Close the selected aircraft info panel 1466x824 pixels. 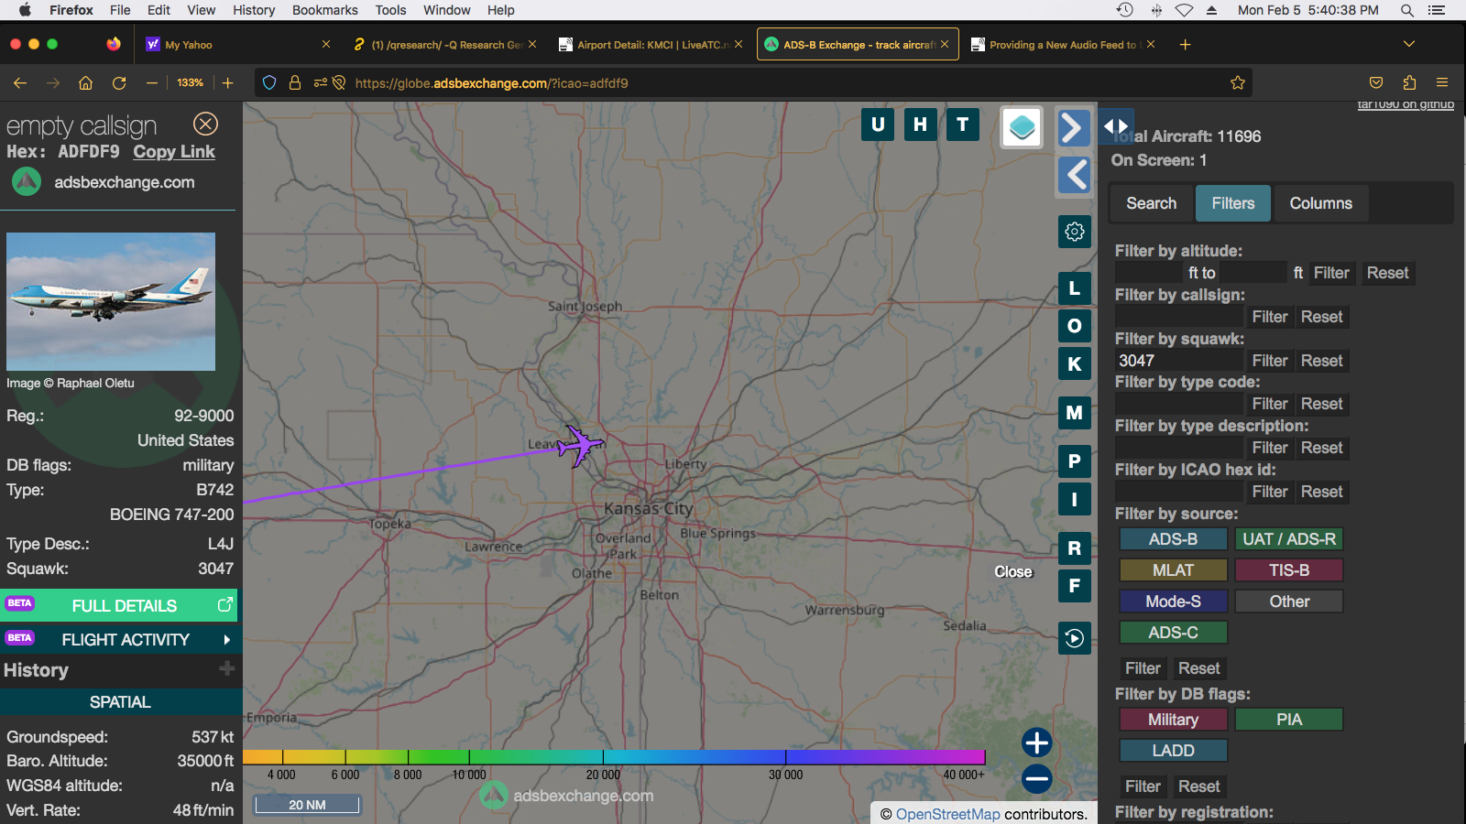click(x=205, y=124)
